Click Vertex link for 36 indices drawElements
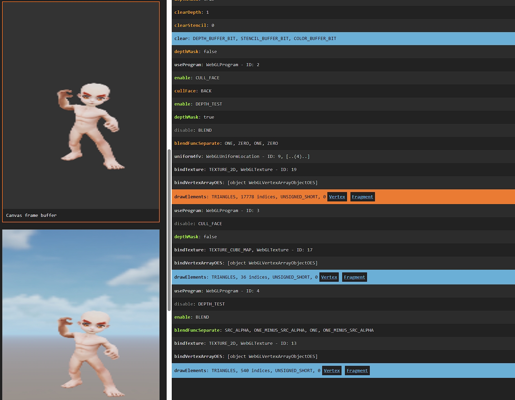This screenshot has height=400, width=515. pyautogui.click(x=329, y=277)
